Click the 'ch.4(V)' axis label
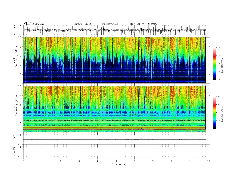The width and height of the screenshot is (235, 181). [14, 152]
